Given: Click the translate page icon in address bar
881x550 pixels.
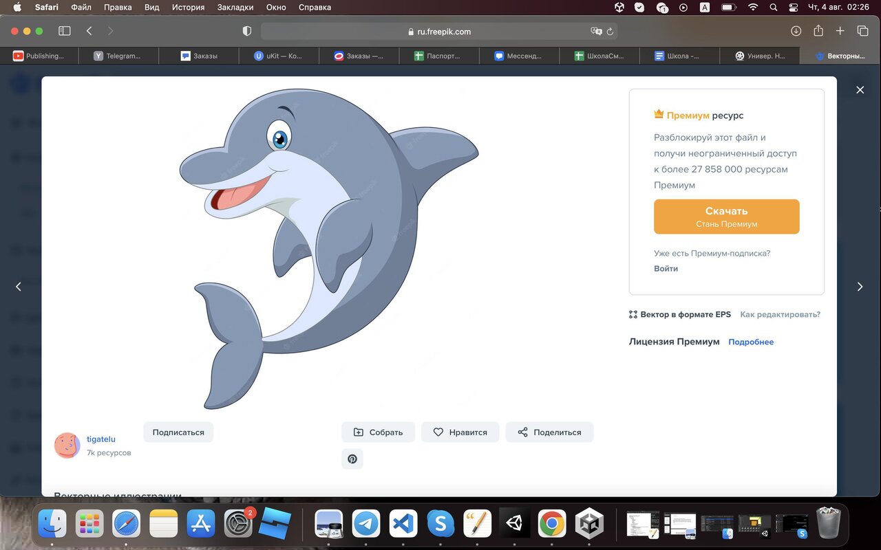Looking at the screenshot, I should [596, 31].
